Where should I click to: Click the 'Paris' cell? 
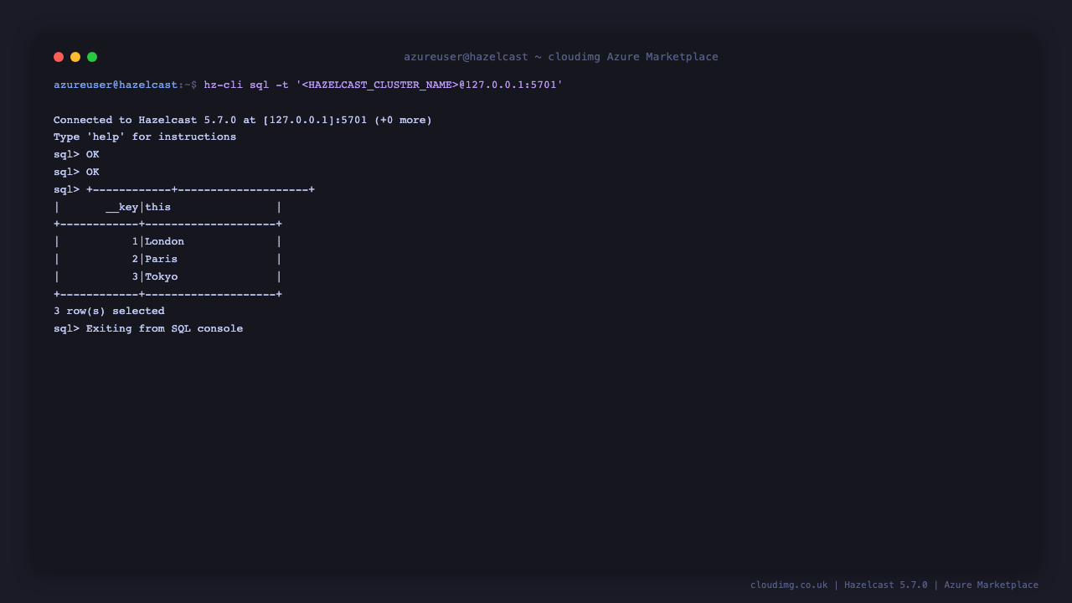(162, 259)
